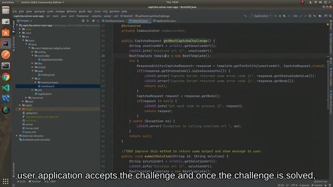The height and width of the screenshot is (187, 333).
Task: Hide the Project panel with minus icon
Action: pyautogui.click(x=98, y=21)
